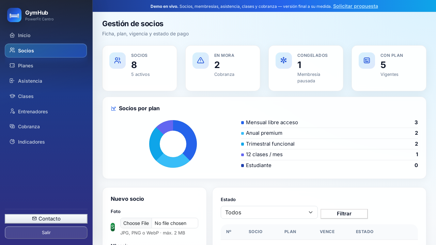Go to Inicio in the sidebar

click(x=46, y=35)
